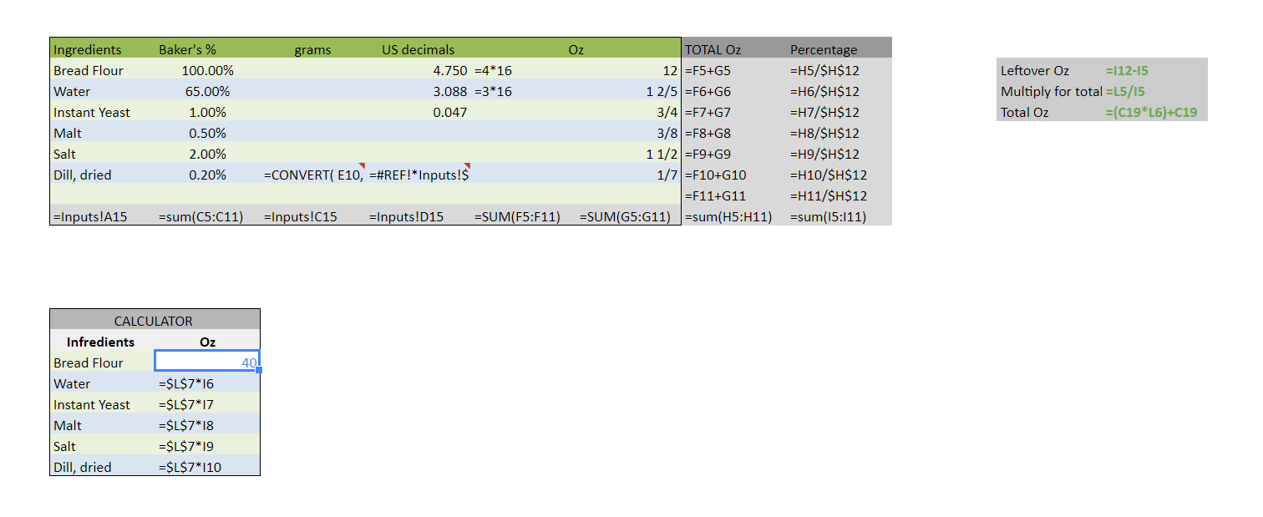Click the =#REF!*Inputs!$ error cell
The image size is (1263, 517).
click(418, 175)
